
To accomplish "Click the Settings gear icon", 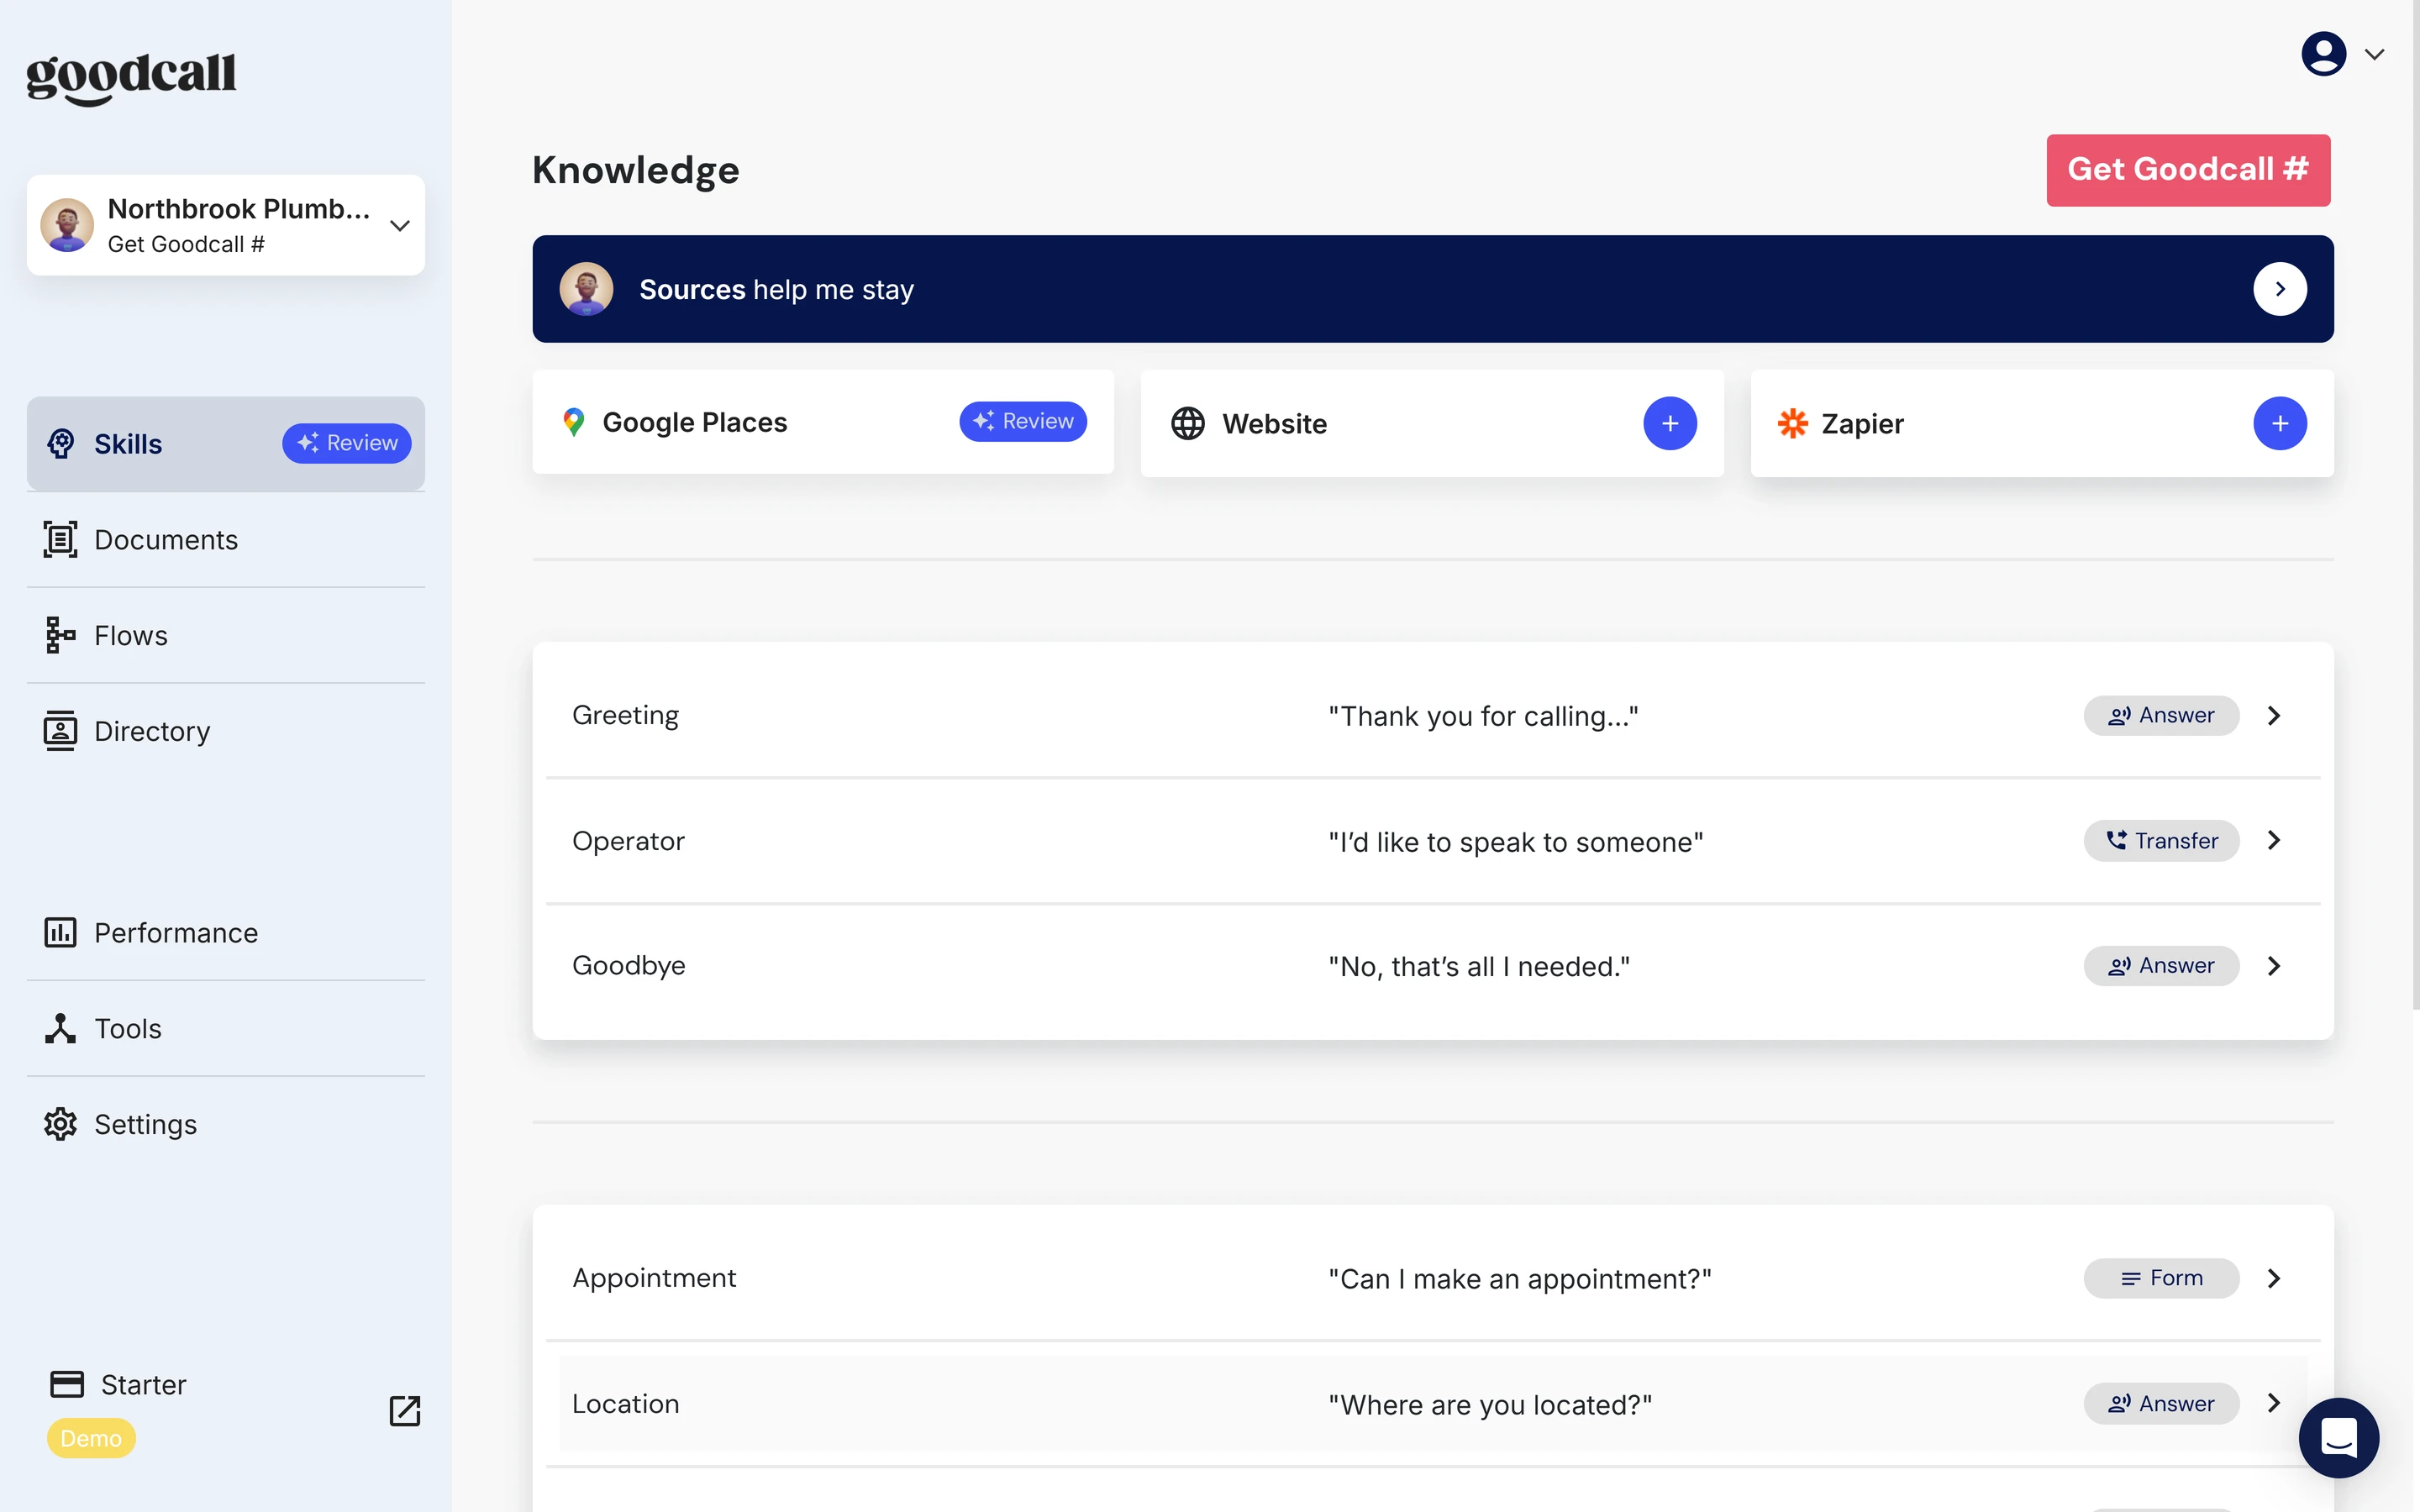I will [x=60, y=1124].
